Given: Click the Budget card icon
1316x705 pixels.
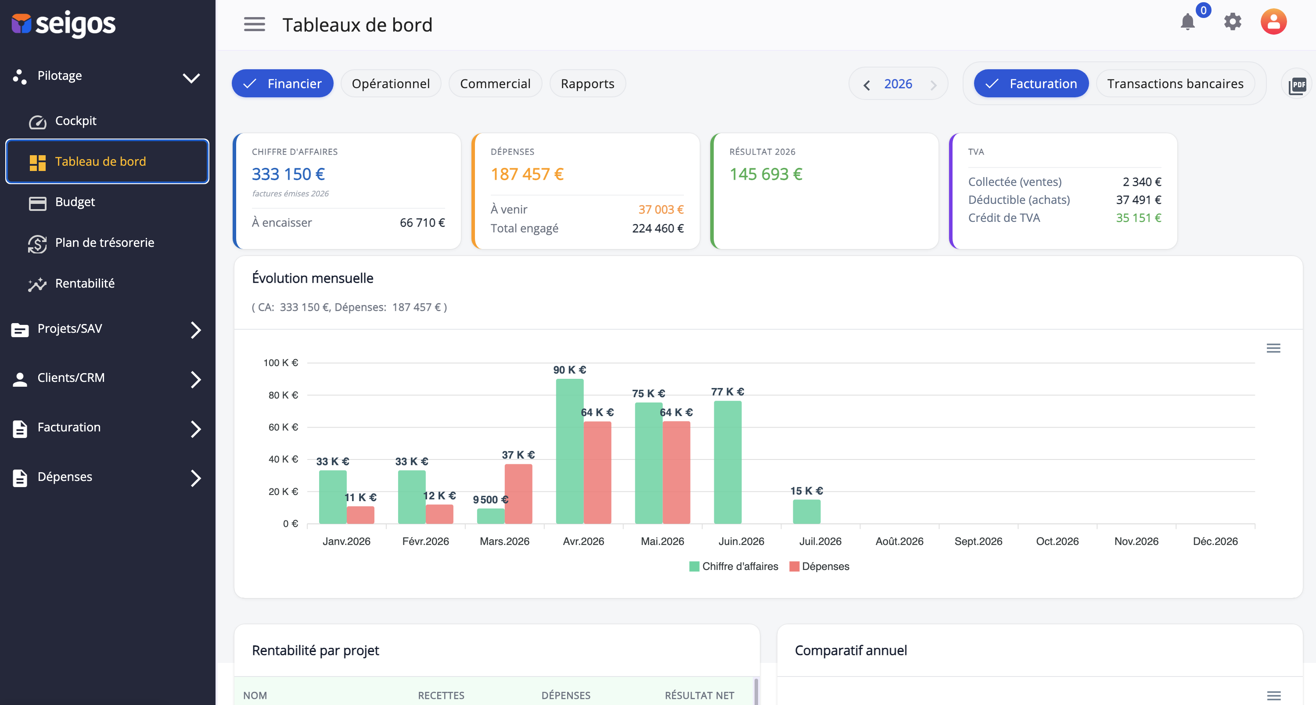Looking at the screenshot, I should point(37,203).
